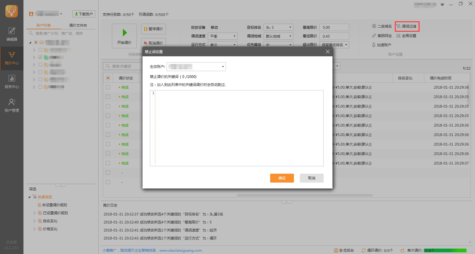
Task: Click the 最高限价 value field
Action: [x=334, y=27]
